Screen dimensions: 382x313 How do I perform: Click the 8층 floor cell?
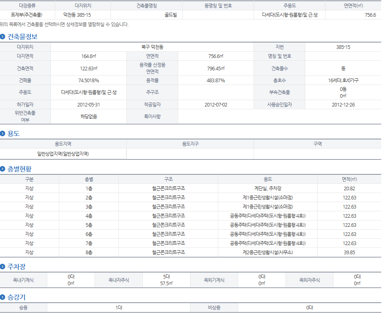(89, 252)
